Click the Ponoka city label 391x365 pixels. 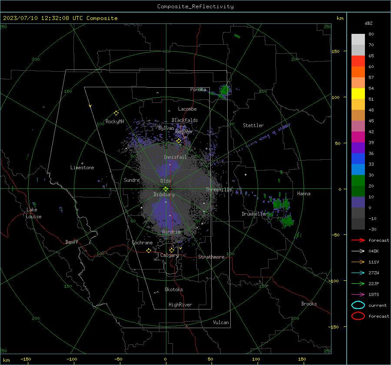(198, 89)
